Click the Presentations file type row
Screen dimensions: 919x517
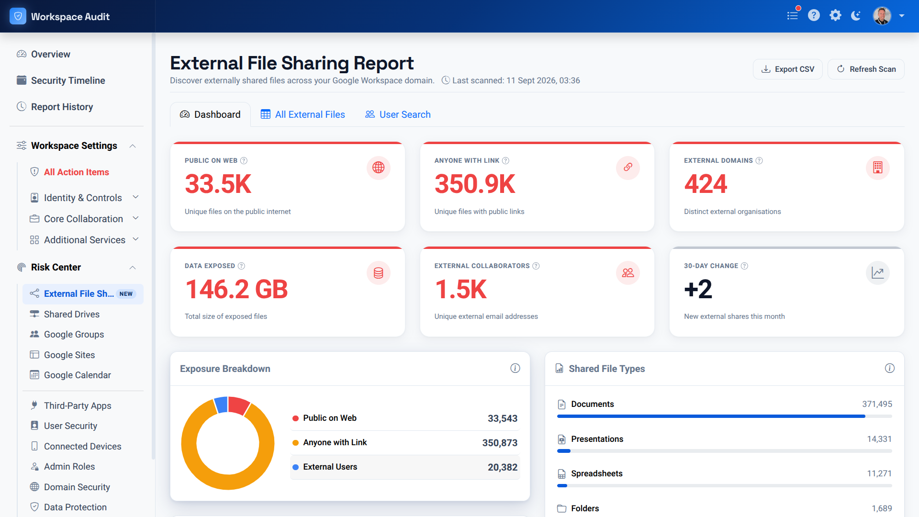point(725,443)
